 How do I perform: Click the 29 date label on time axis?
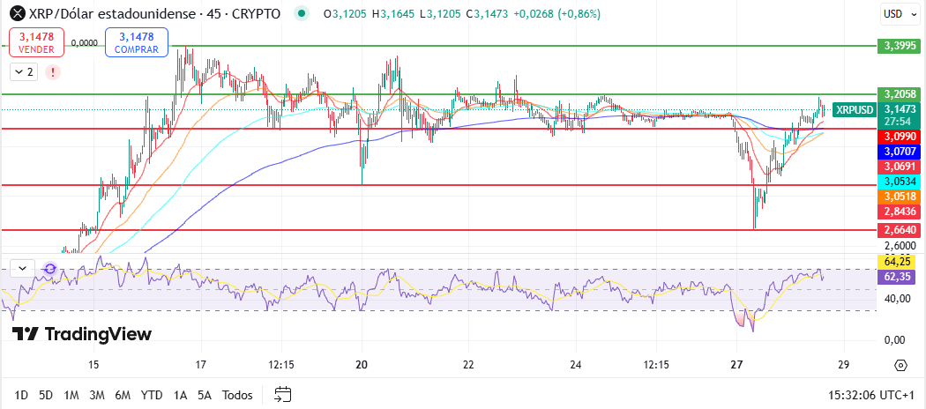843,364
